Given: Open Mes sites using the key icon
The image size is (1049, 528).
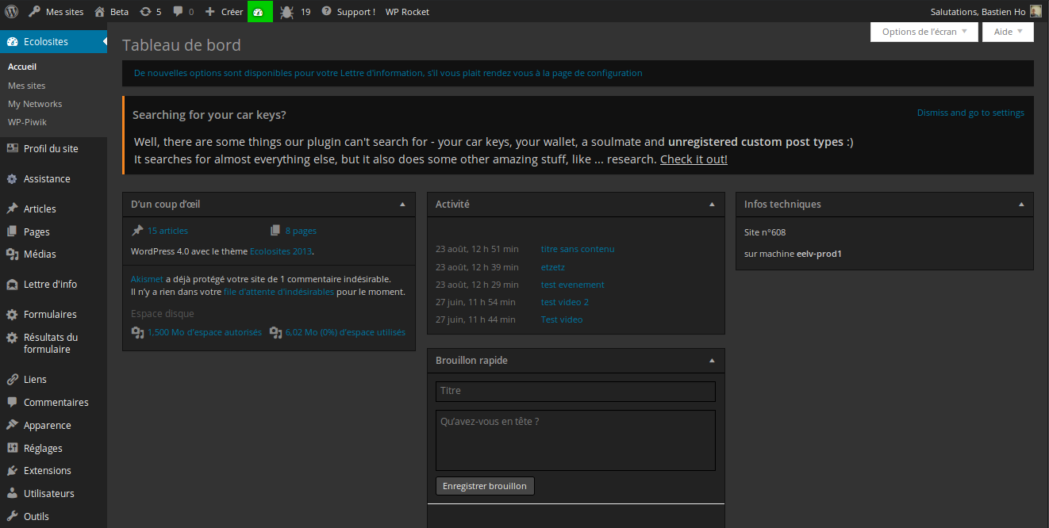Looking at the screenshot, I should (33, 11).
